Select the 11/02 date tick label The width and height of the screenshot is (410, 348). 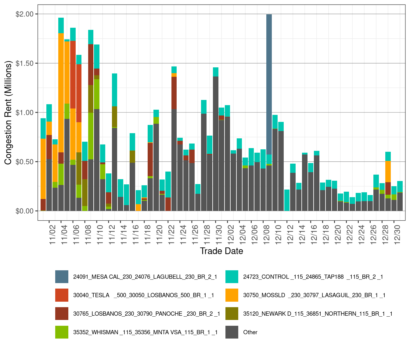coord(52,234)
